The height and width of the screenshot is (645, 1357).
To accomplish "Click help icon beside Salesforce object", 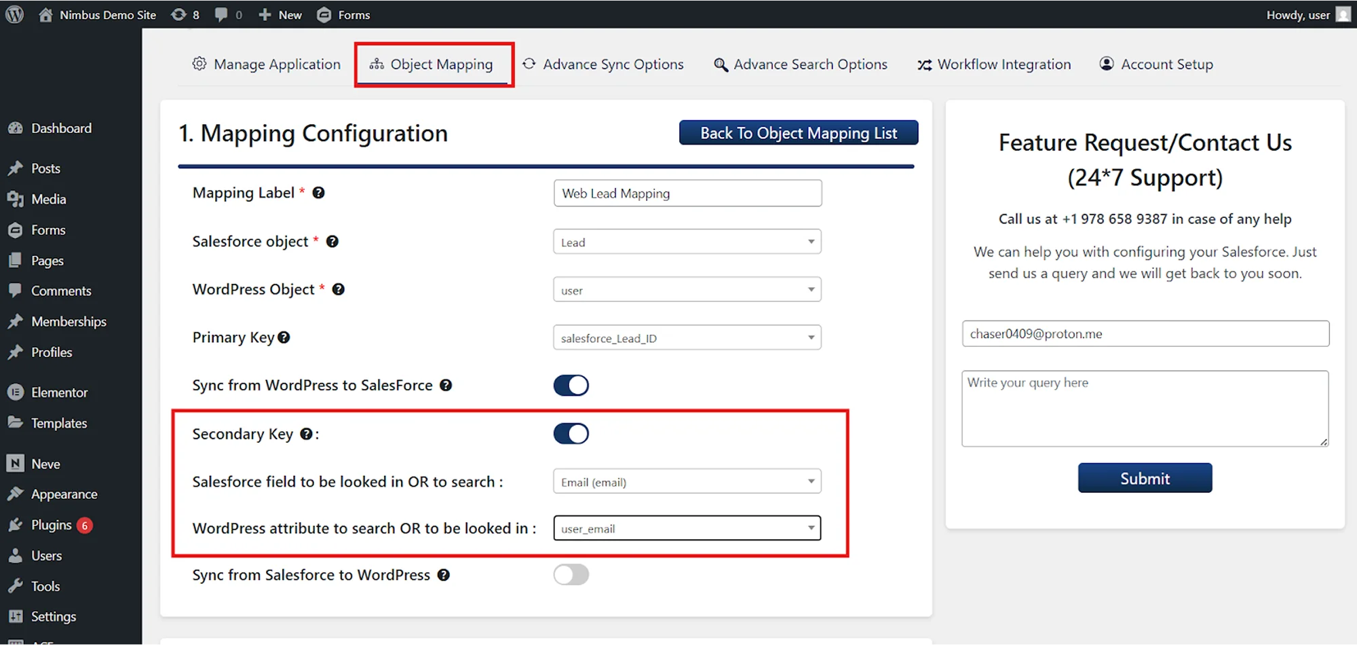I will [x=332, y=242].
